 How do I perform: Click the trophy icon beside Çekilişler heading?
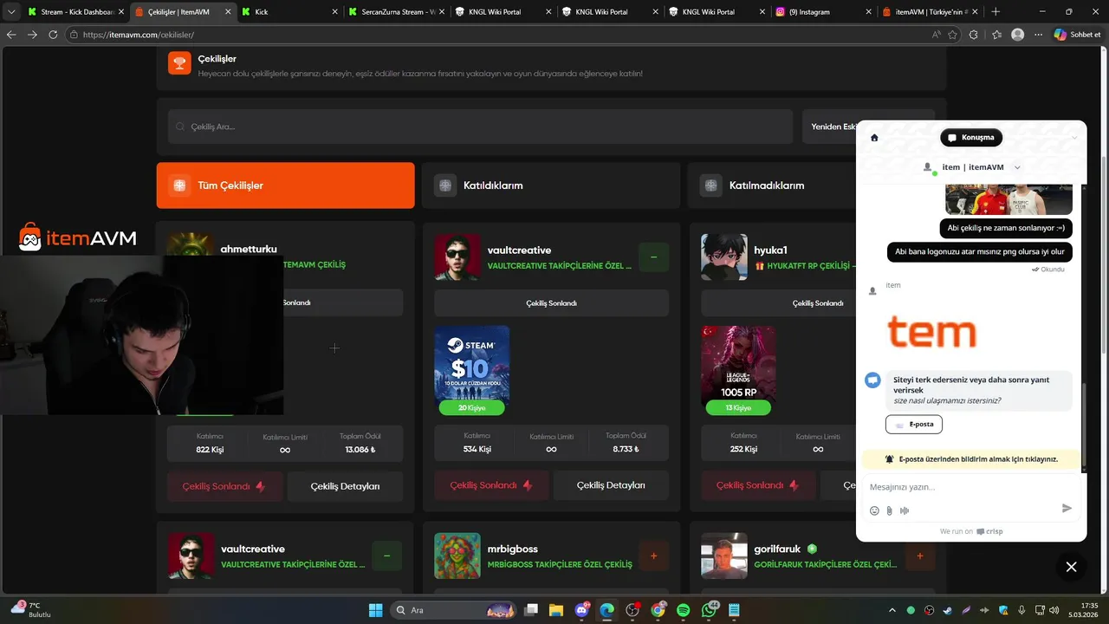179,62
